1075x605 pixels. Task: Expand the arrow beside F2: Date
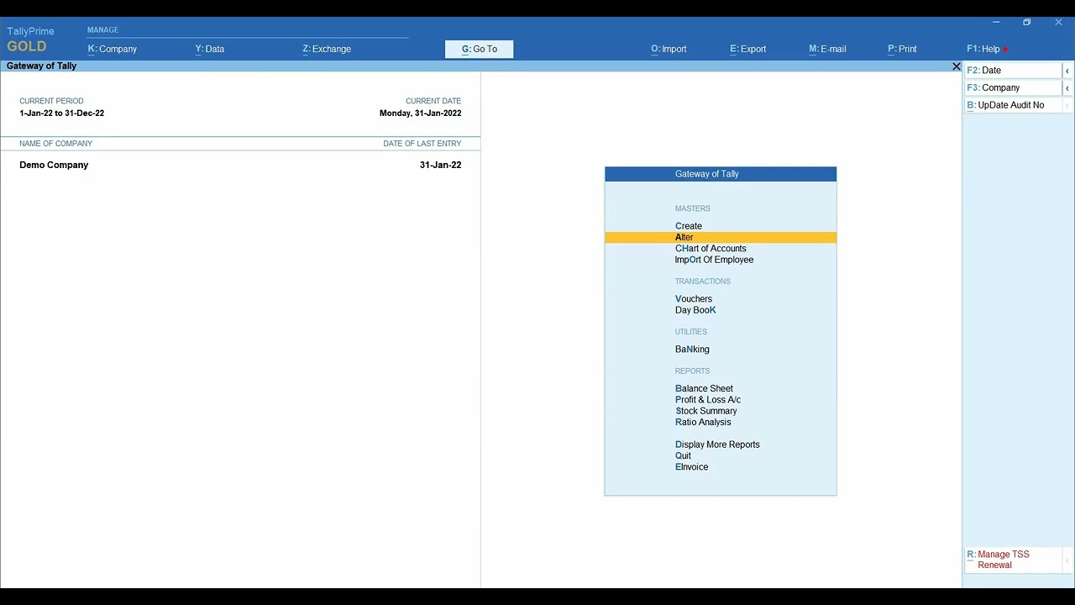(1067, 71)
